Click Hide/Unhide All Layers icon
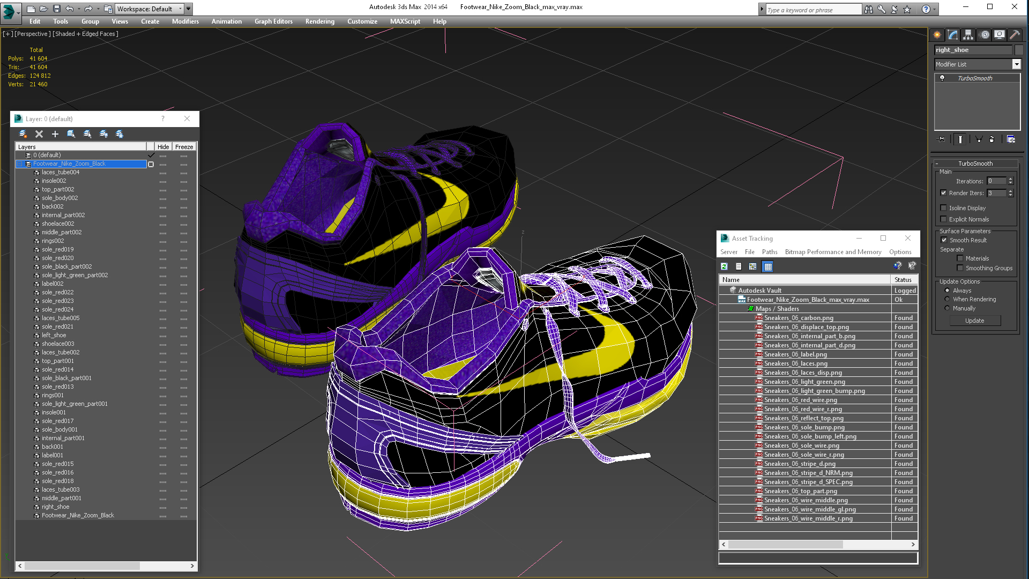The height and width of the screenshot is (579, 1029). coord(103,134)
